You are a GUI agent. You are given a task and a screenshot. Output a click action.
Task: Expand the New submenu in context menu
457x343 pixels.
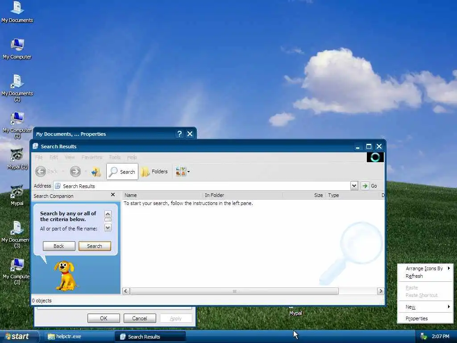(x=425, y=307)
